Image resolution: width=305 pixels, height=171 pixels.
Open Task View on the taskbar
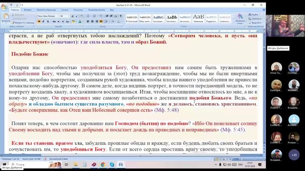(66, 165)
